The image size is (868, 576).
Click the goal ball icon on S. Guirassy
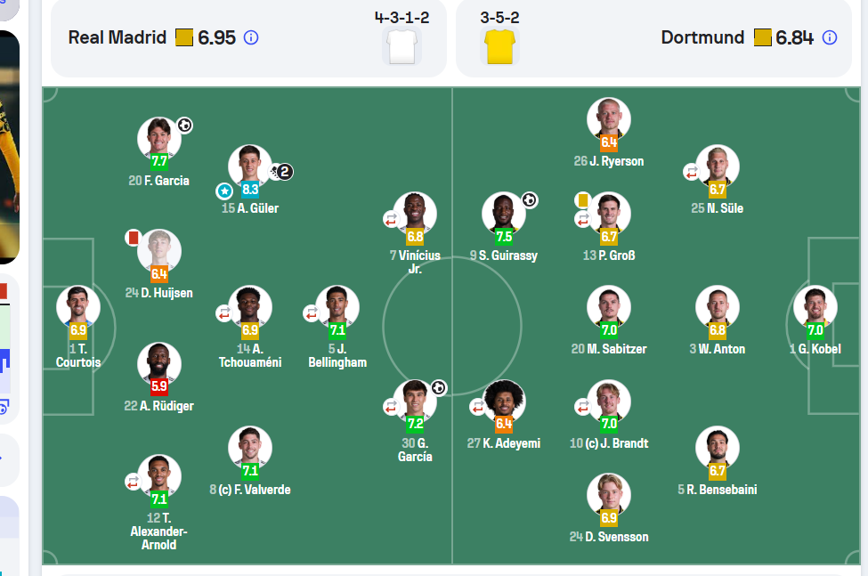coord(529,199)
